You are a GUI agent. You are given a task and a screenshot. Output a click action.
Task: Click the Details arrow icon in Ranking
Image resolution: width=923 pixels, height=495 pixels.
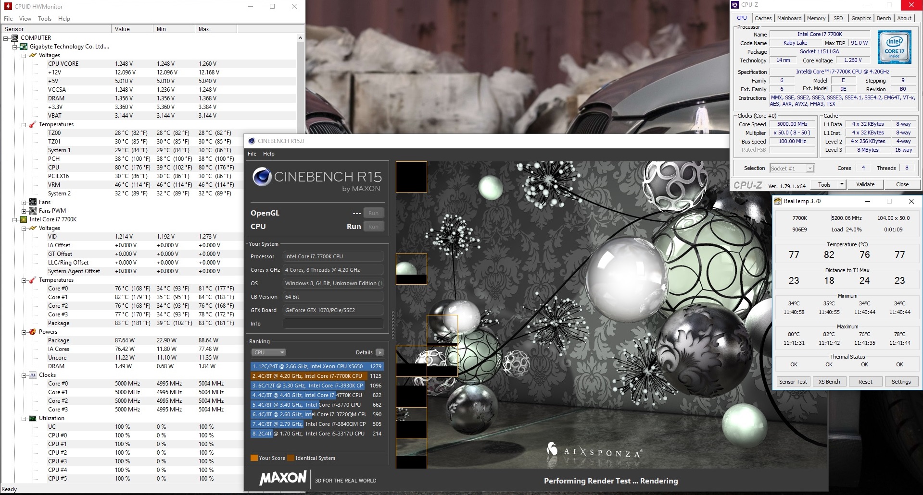tap(380, 352)
